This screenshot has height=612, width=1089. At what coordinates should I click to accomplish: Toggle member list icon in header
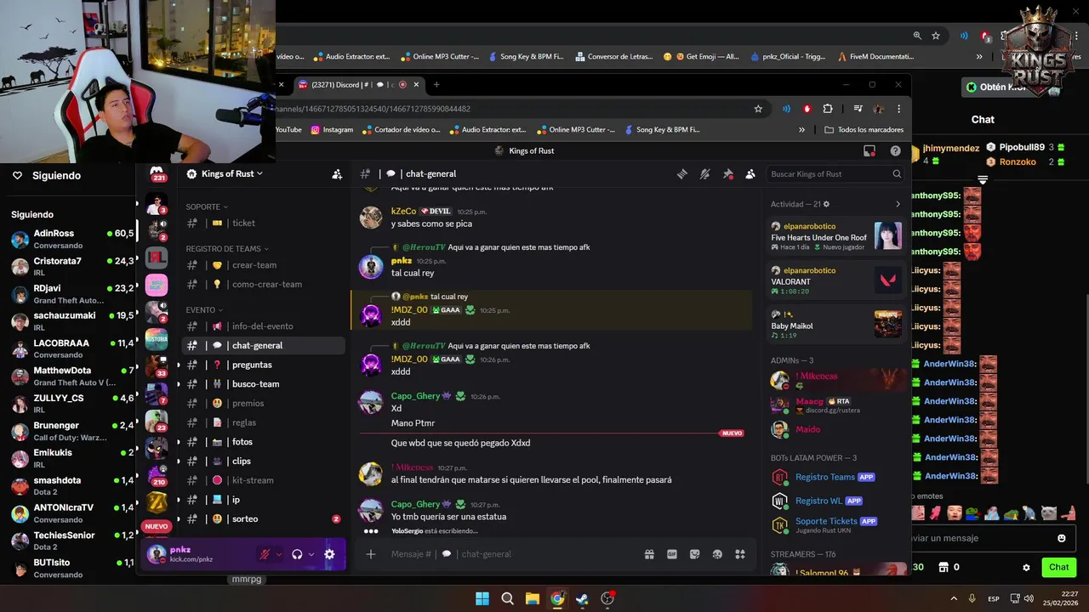[750, 173]
